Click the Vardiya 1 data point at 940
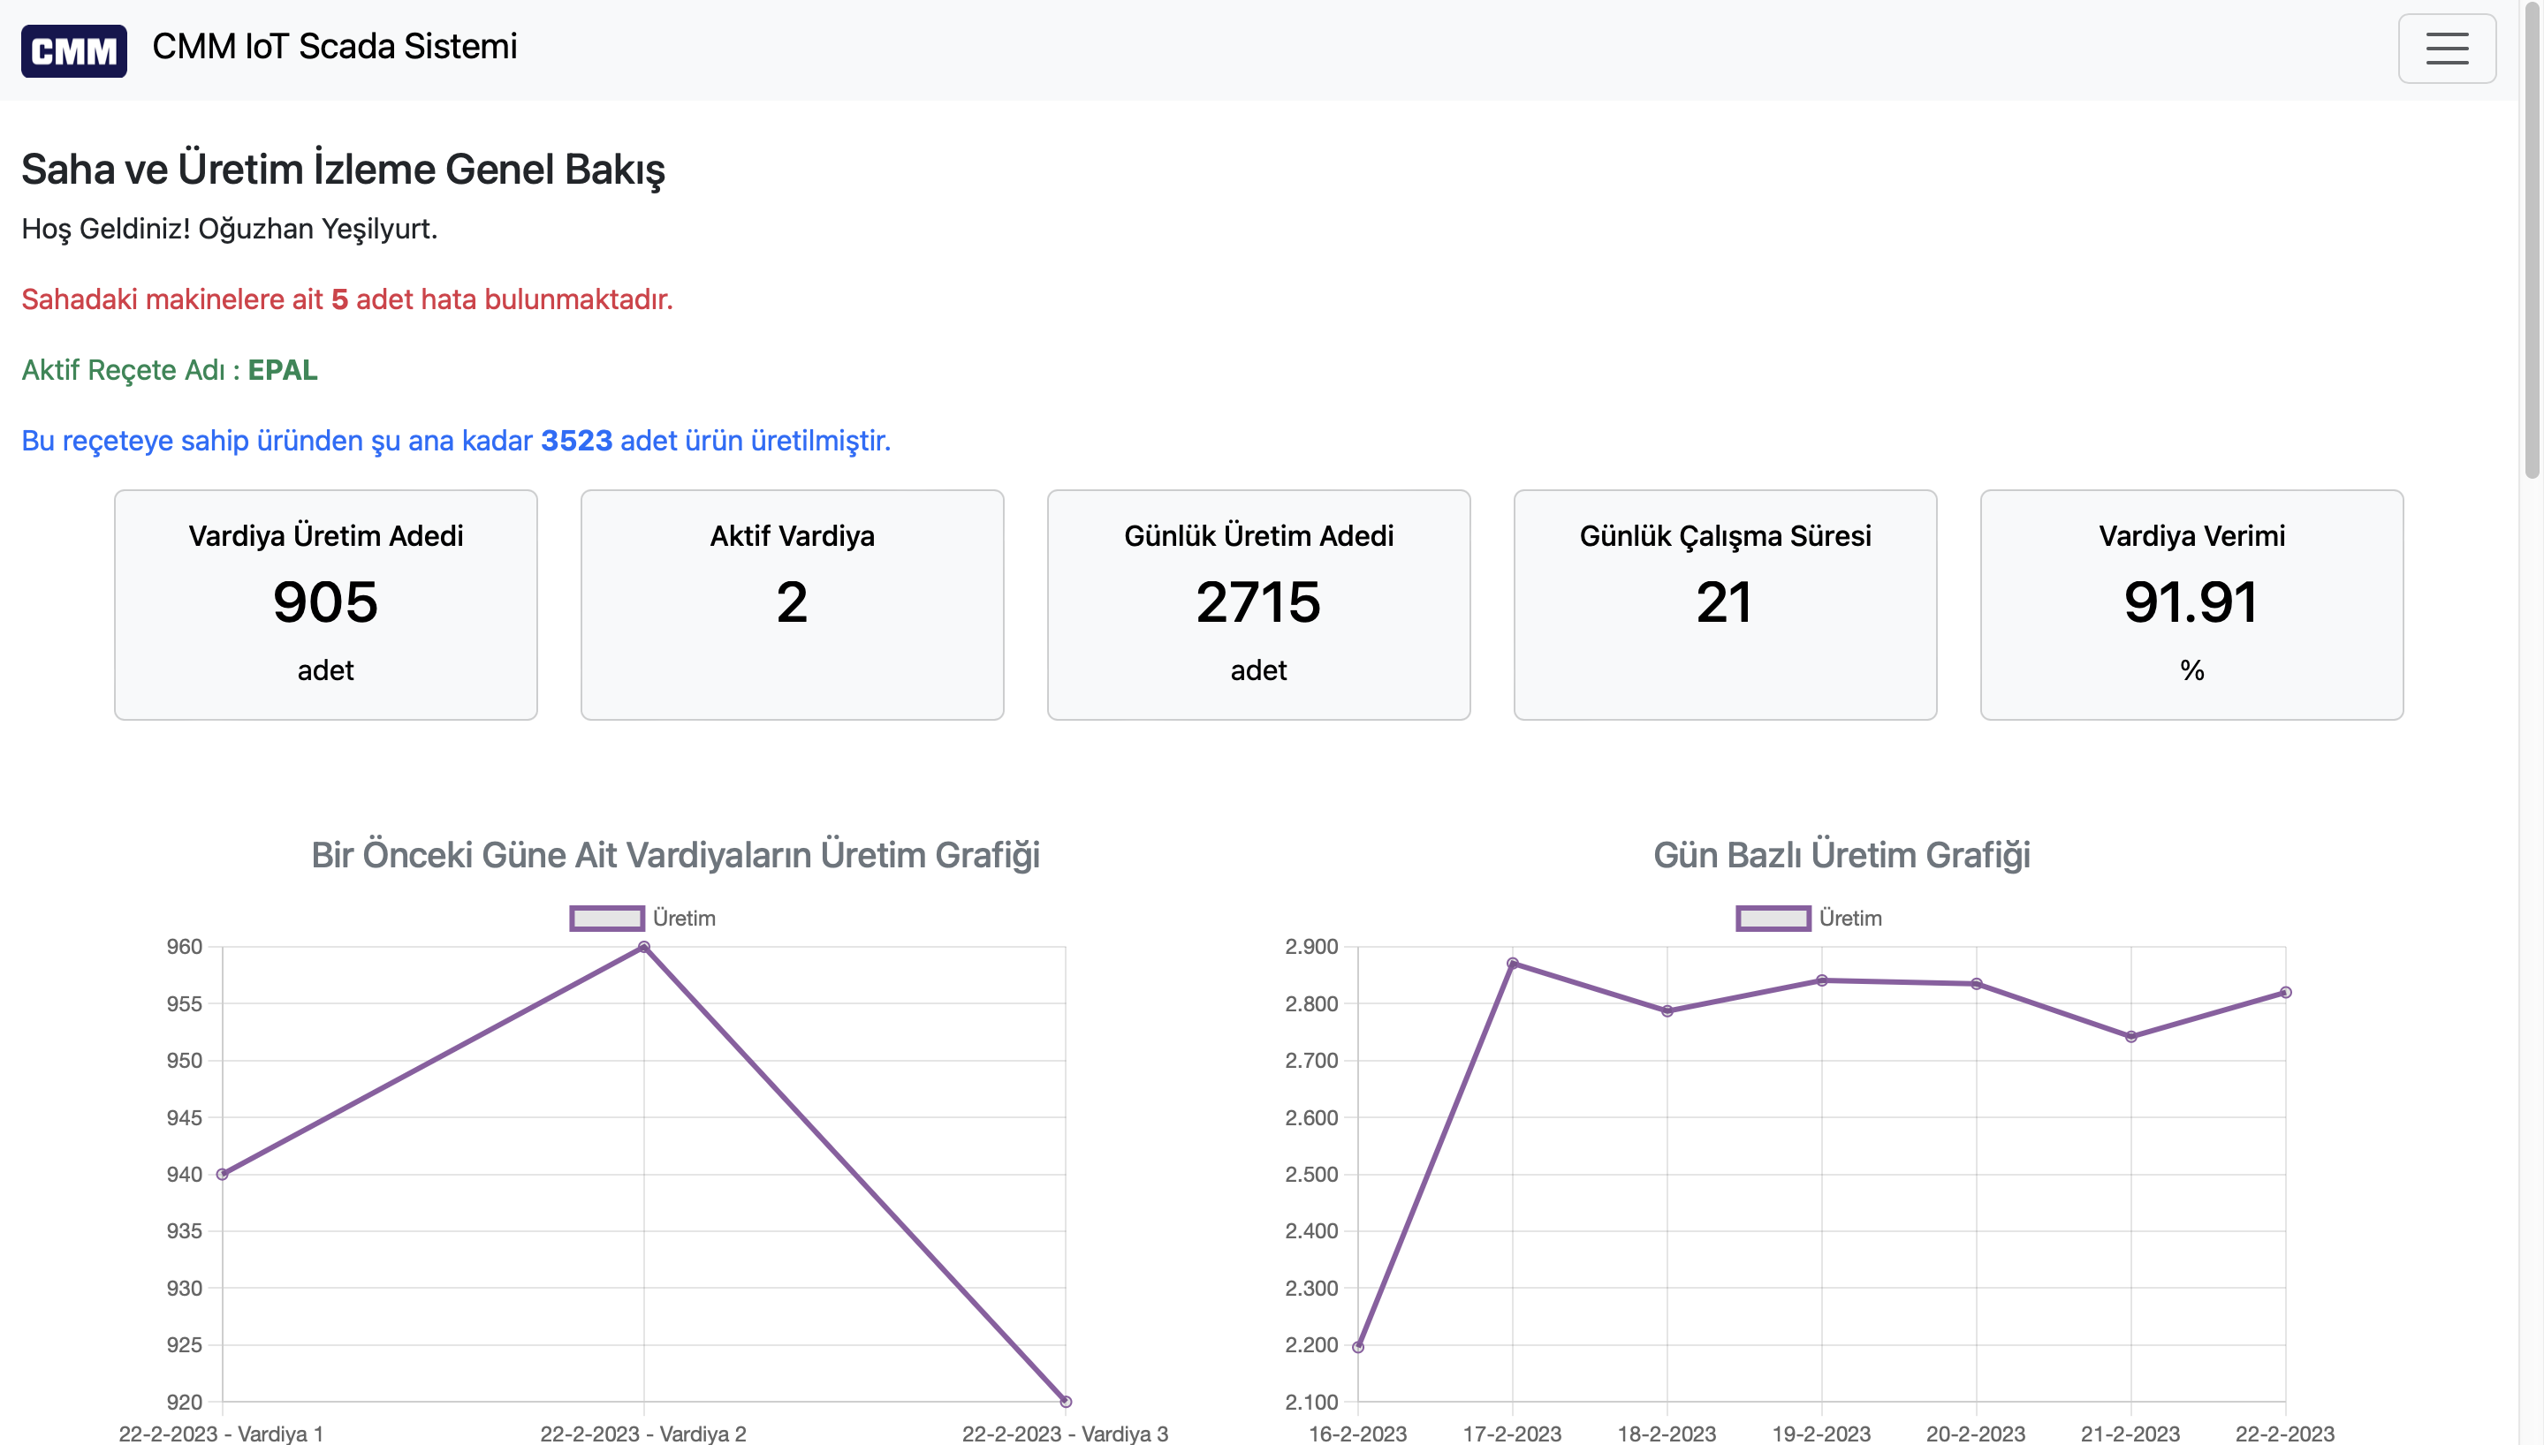 tap(223, 1174)
